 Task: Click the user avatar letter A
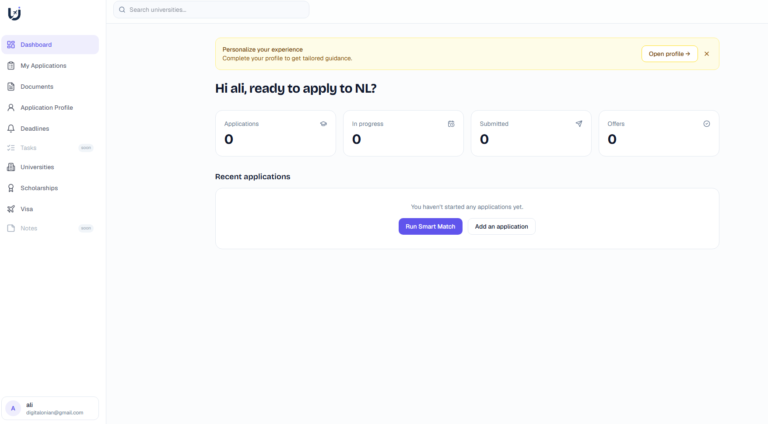[13, 408]
